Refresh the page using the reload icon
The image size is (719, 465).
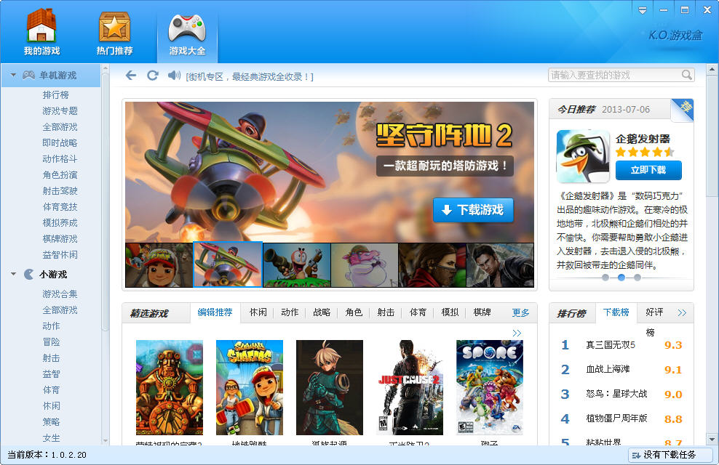coord(151,73)
